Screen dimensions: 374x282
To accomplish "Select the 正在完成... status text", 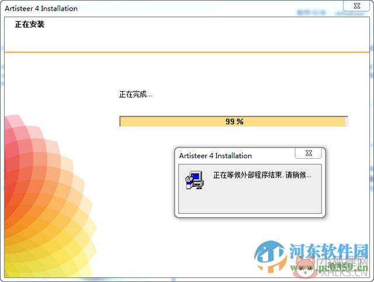I will (x=135, y=95).
